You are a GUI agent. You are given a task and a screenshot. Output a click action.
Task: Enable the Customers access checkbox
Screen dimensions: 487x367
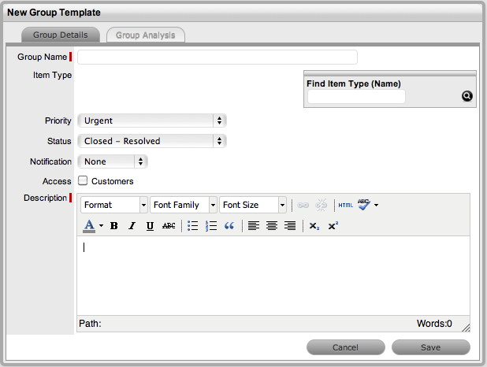[83, 181]
